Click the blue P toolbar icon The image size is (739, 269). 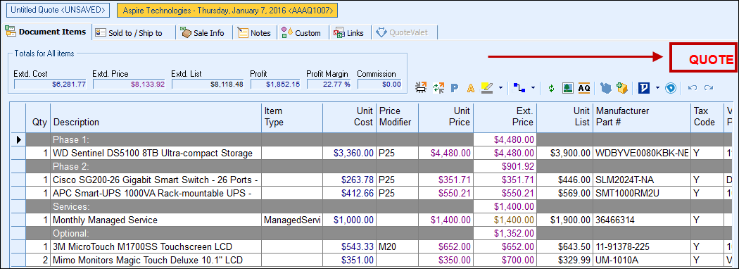click(x=455, y=88)
